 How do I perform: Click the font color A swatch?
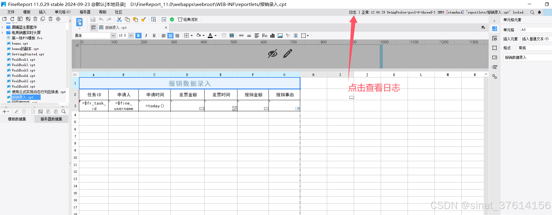click(x=210, y=36)
